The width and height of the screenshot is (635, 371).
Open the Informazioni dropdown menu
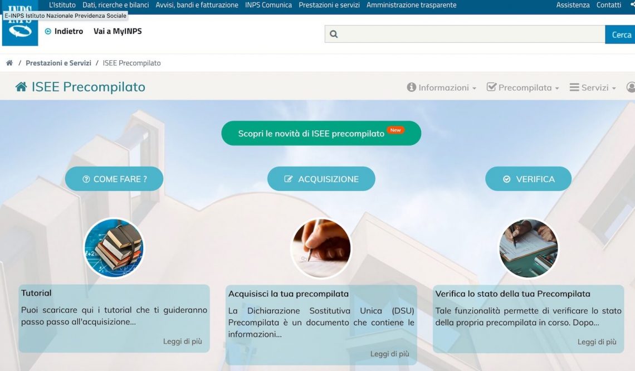[441, 87]
